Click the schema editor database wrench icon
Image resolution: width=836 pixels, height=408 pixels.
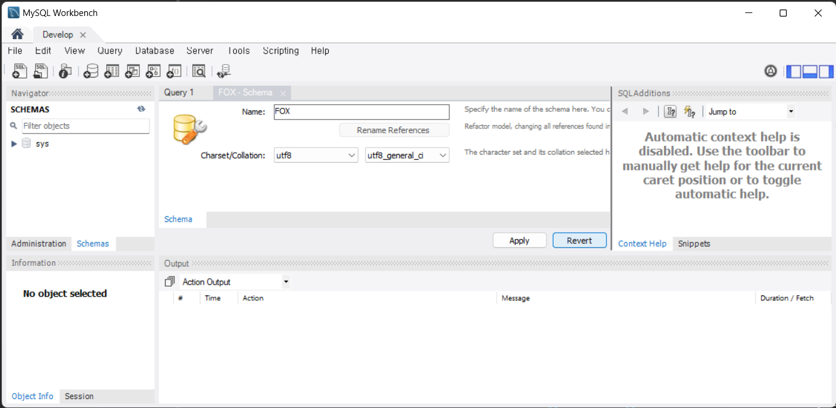click(189, 129)
